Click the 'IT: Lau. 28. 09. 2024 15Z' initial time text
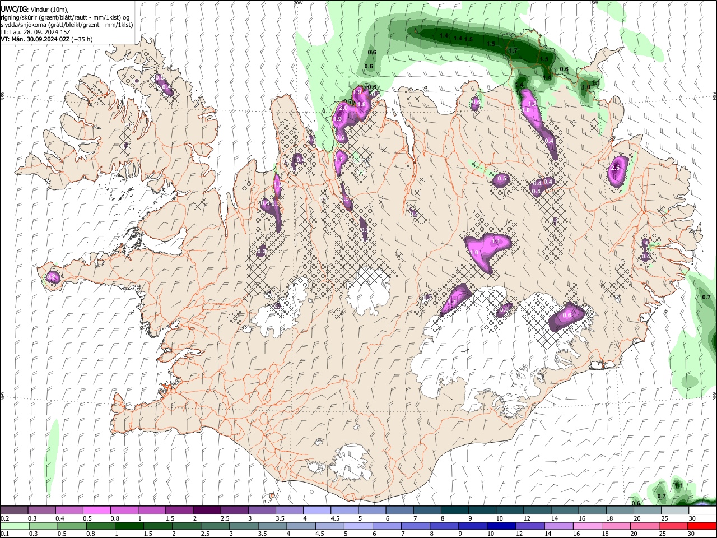The image size is (717, 538). click(x=35, y=32)
